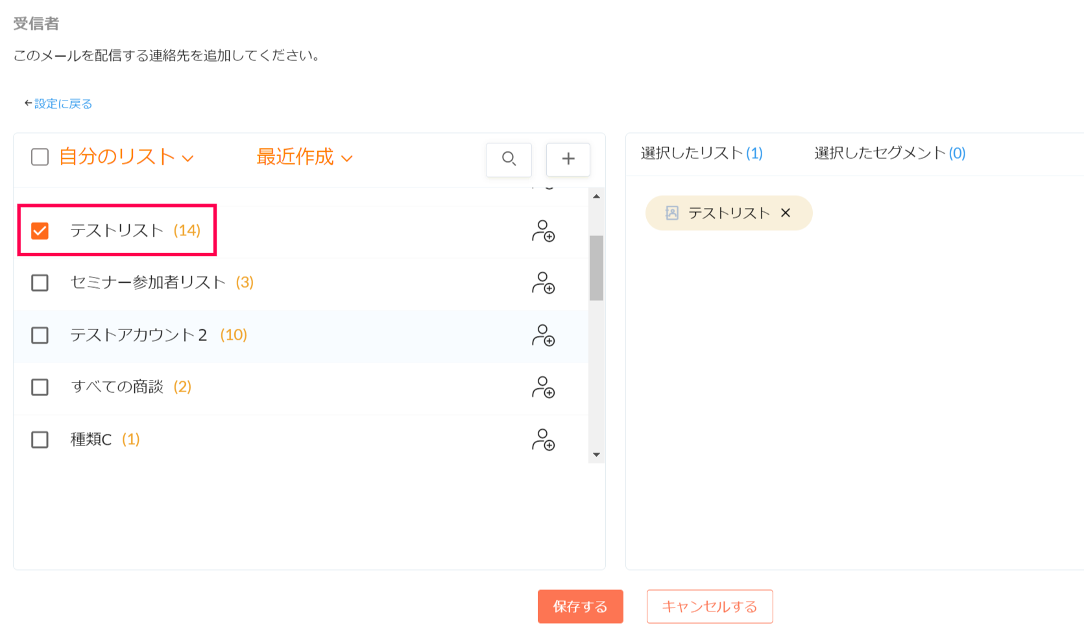This screenshot has width=1084, height=638.
Task: Expand the 最近作成 sort dropdown
Action: click(x=304, y=157)
